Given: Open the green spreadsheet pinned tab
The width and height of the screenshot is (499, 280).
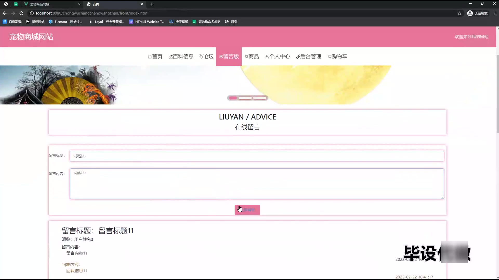Looking at the screenshot, I should [16, 4].
